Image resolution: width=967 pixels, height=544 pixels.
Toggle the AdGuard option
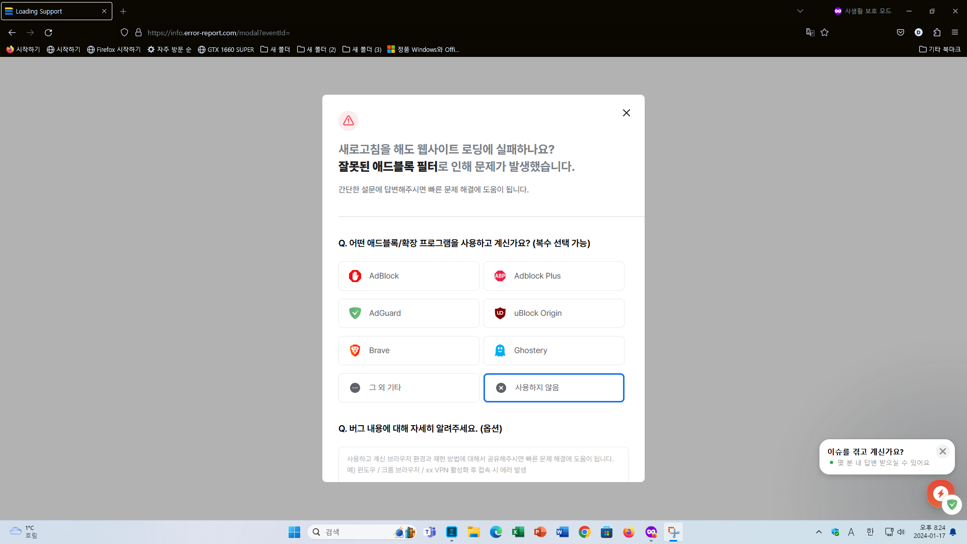(x=408, y=313)
